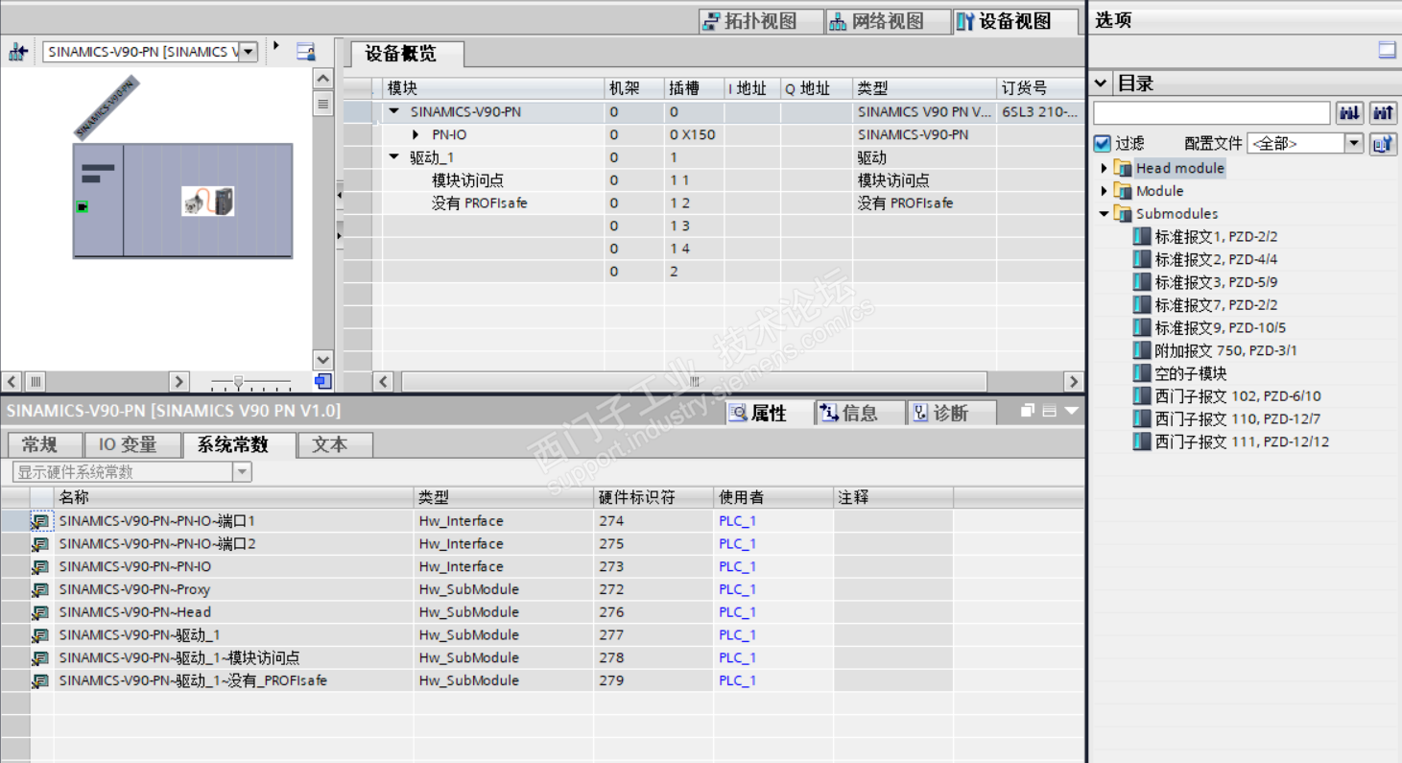Image resolution: width=1402 pixels, height=763 pixels.
Task: Click the constant icon for 驱动_1~模块访问点 row
Action: tap(40, 658)
